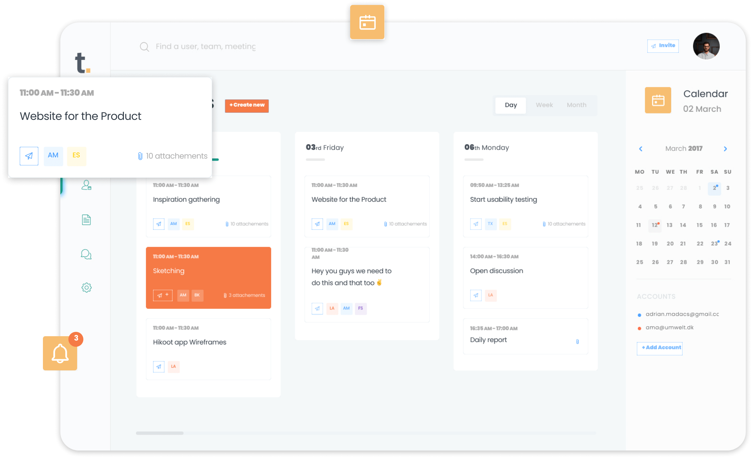Click floating calendar icon at top
Image resolution: width=752 pixels, height=458 pixels.
pos(367,22)
